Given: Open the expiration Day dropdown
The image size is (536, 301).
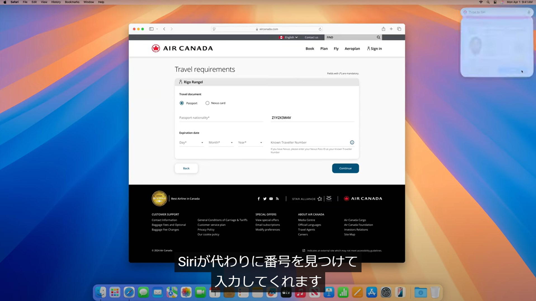Looking at the screenshot, I should [x=191, y=143].
